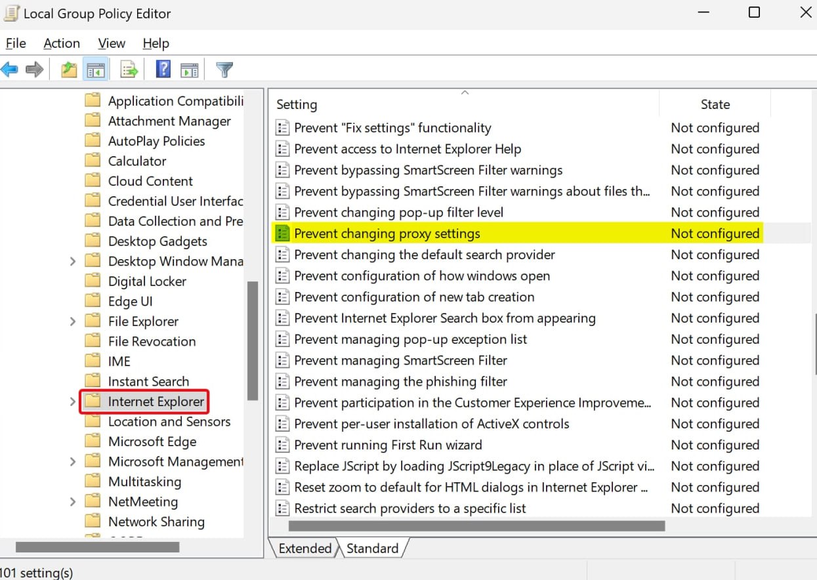Click folder icon next to Attachment Manager
The height and width of the screenshot is (580, 817).
[93, 121]
